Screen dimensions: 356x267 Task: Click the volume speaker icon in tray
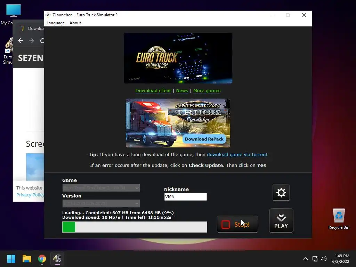point(324,259)
